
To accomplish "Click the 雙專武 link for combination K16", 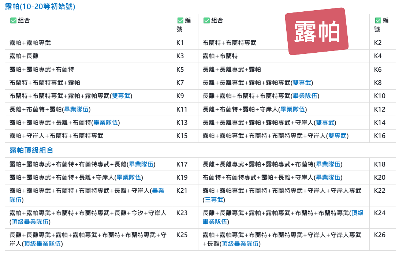I will (x=337, y=136).
